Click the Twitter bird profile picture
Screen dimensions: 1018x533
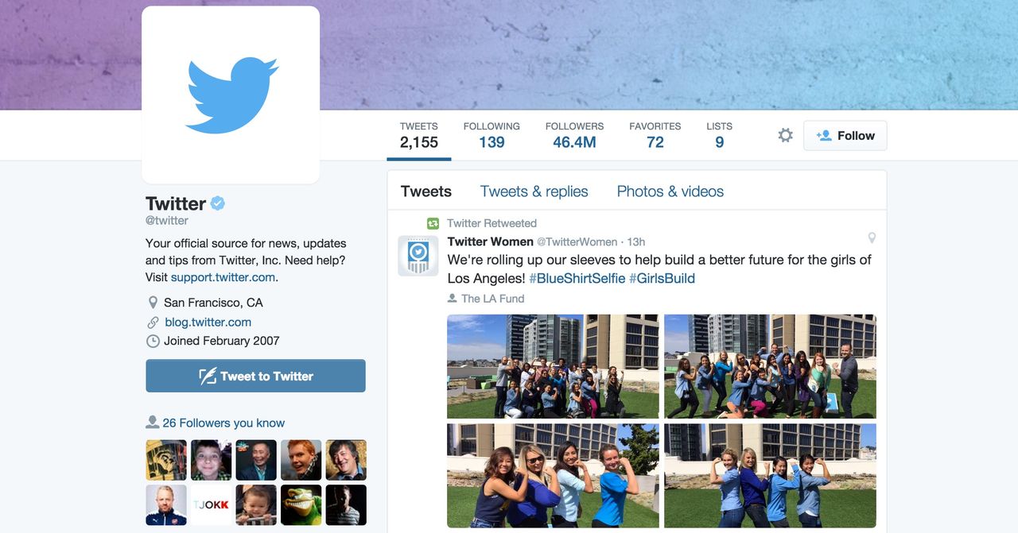[231, 95]
